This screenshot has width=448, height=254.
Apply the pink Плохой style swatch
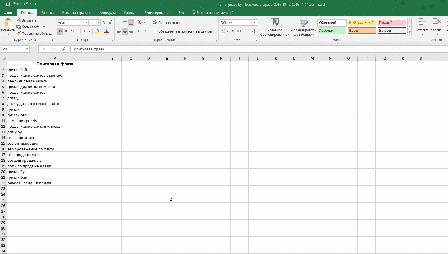point(392,22)
